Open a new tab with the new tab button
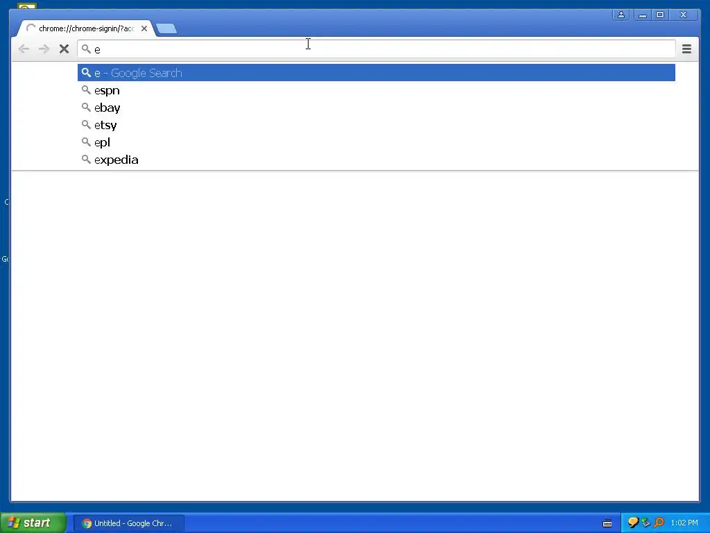 coord(166,28)
